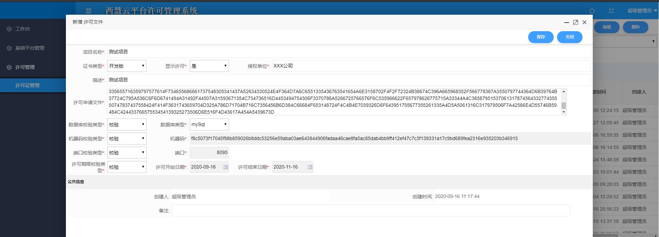The height and width of the screenshot is (237, 659).
Task: Expand 基础平台管理 sidebar menu
Action: 30,48
